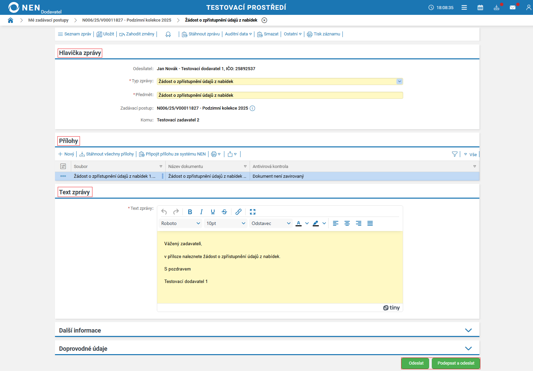Expand the Další informace section
Image resolution: width=533 pixels, height=371 pixels.
pos(468,330)
